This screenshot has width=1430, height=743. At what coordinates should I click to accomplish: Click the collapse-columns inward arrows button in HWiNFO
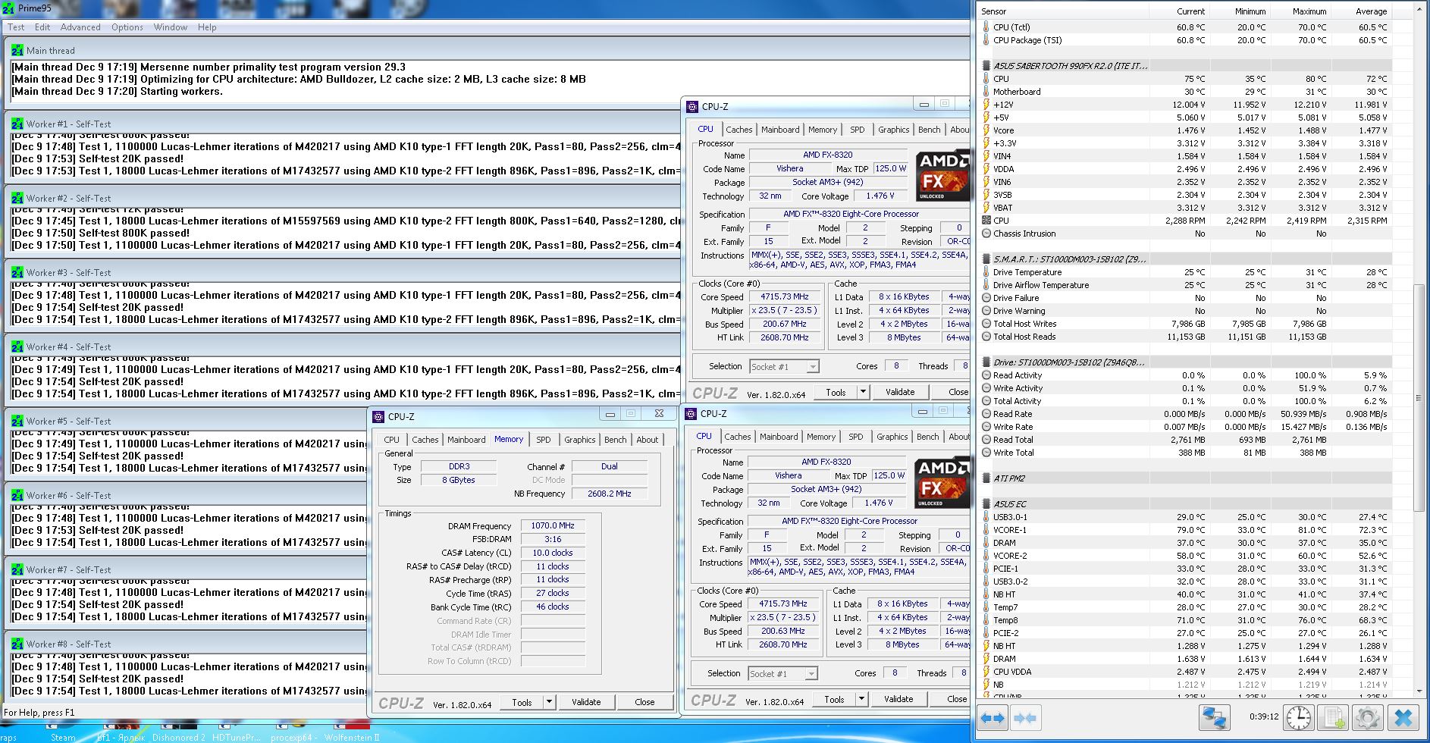click(x=1024, y=717)
